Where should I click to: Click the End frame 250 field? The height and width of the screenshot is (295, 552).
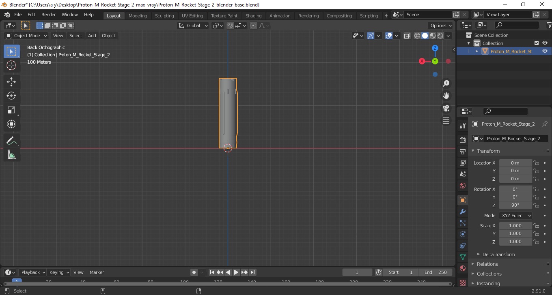coord(436,272)
